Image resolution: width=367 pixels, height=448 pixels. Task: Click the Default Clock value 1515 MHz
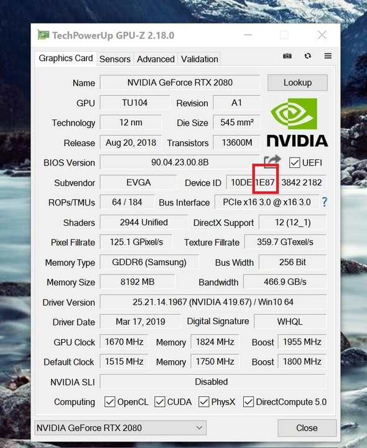[124, 362]
